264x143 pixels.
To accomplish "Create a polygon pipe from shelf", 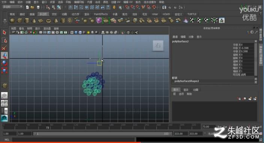I will coord(63,21).
